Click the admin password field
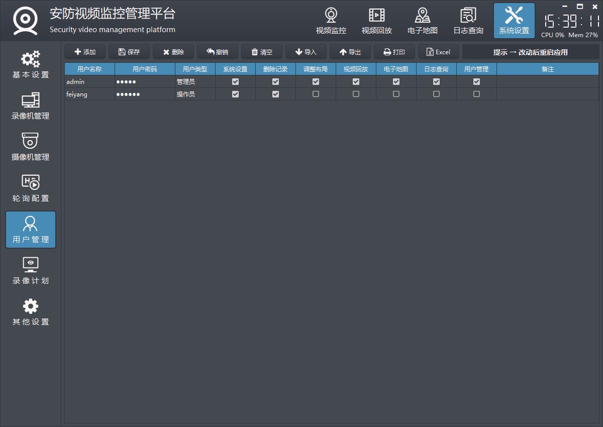603x427 pixels. click(145, 81)
